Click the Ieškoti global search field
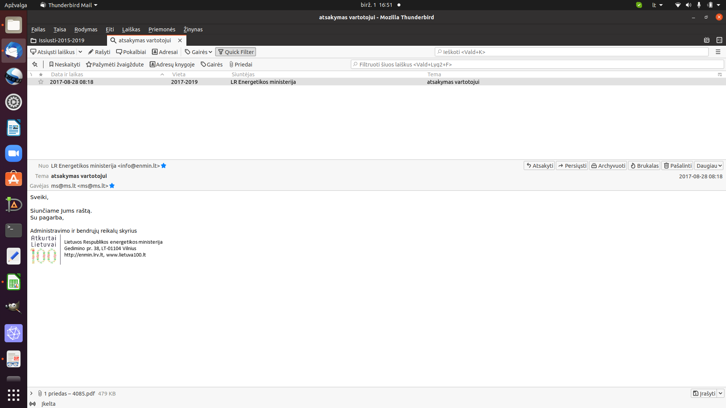This screenshot has width=726, height=408. (x=571, y=52)
